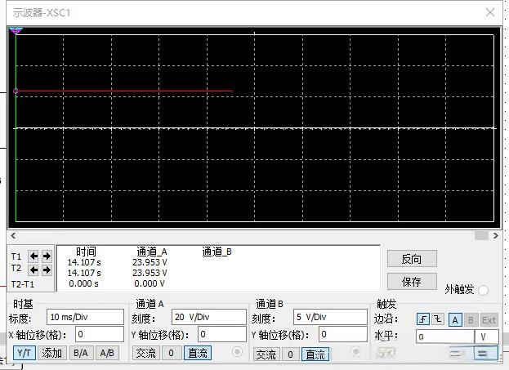
Task: Select B/A display mode
Action: (81, 353)
